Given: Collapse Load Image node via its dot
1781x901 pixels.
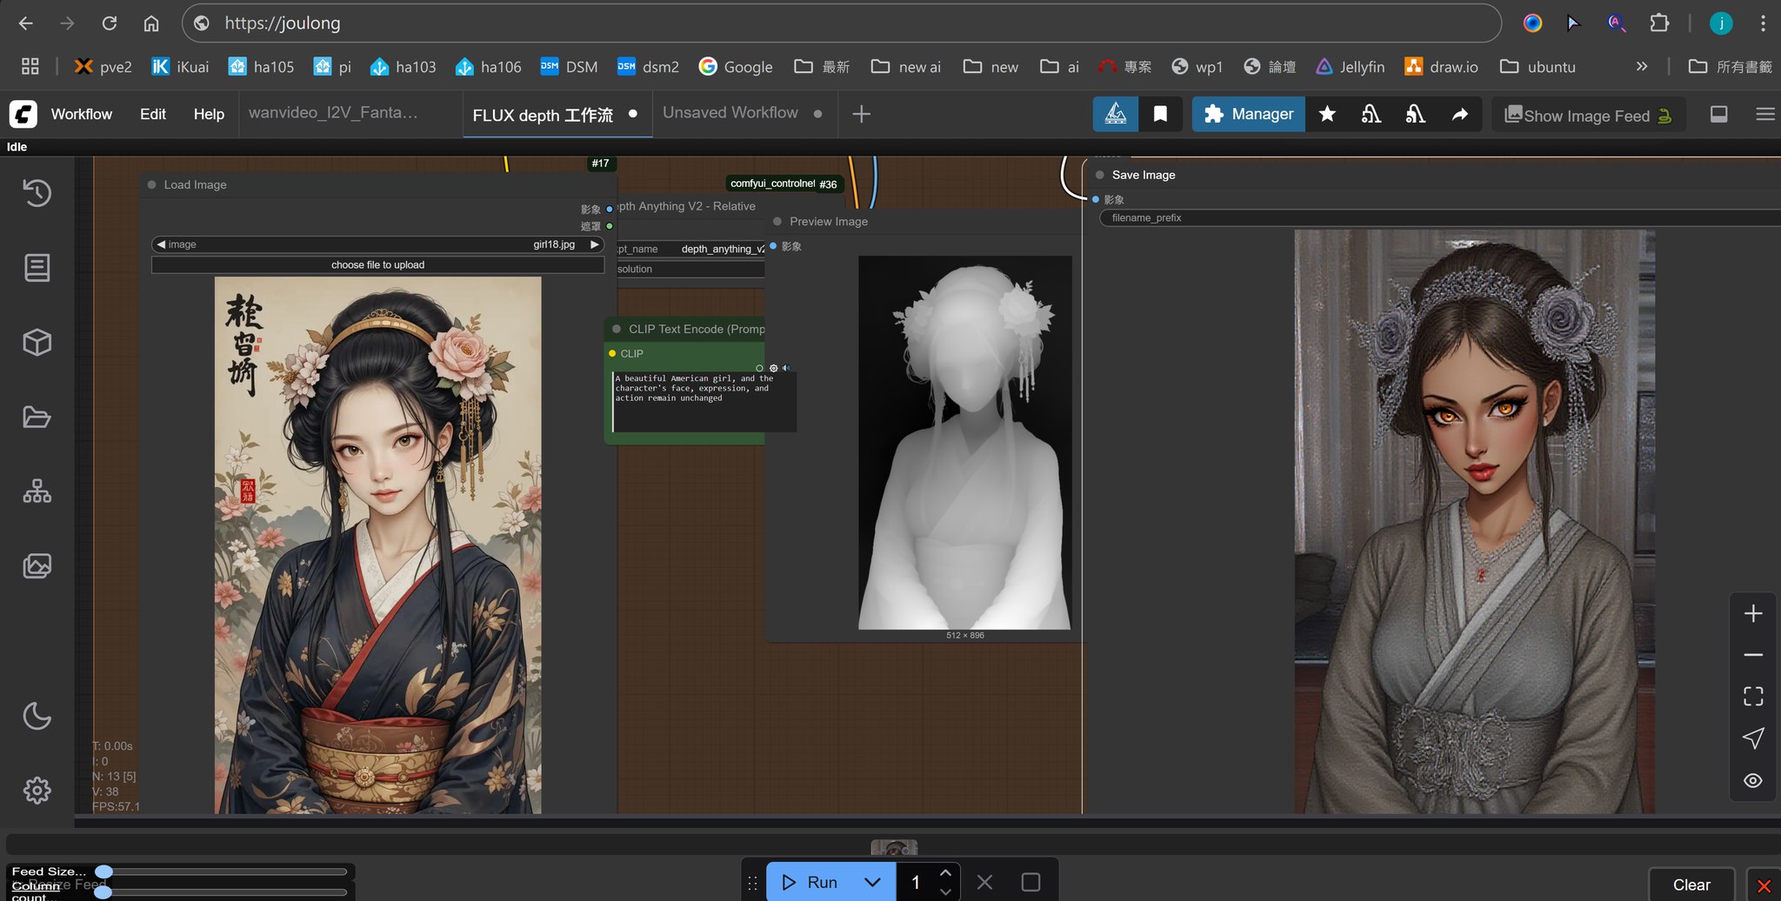Looking at the screenshot, I should coord(152,184).
